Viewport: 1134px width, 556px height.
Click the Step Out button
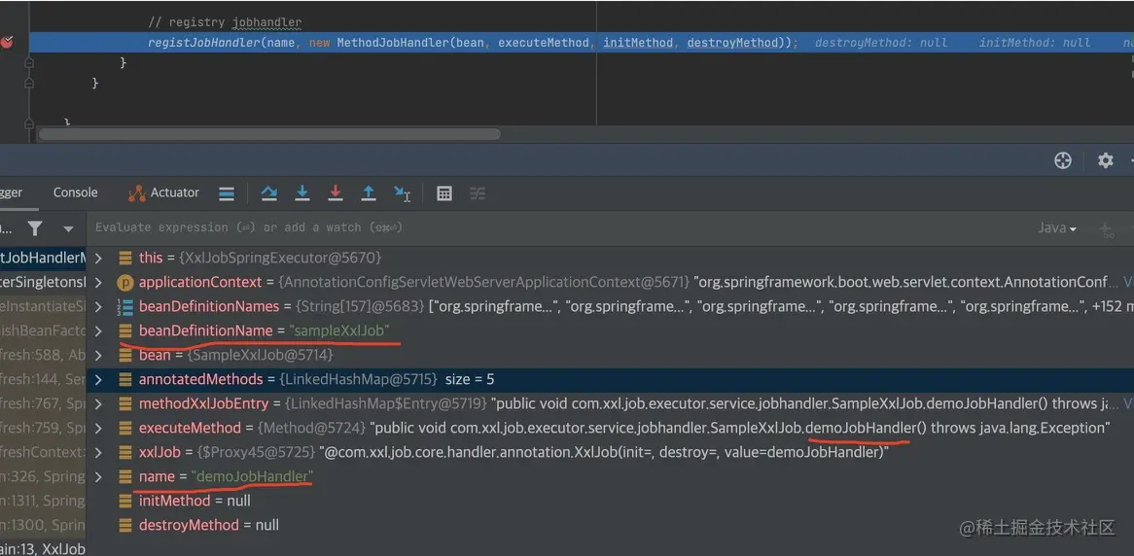[369, 193]
